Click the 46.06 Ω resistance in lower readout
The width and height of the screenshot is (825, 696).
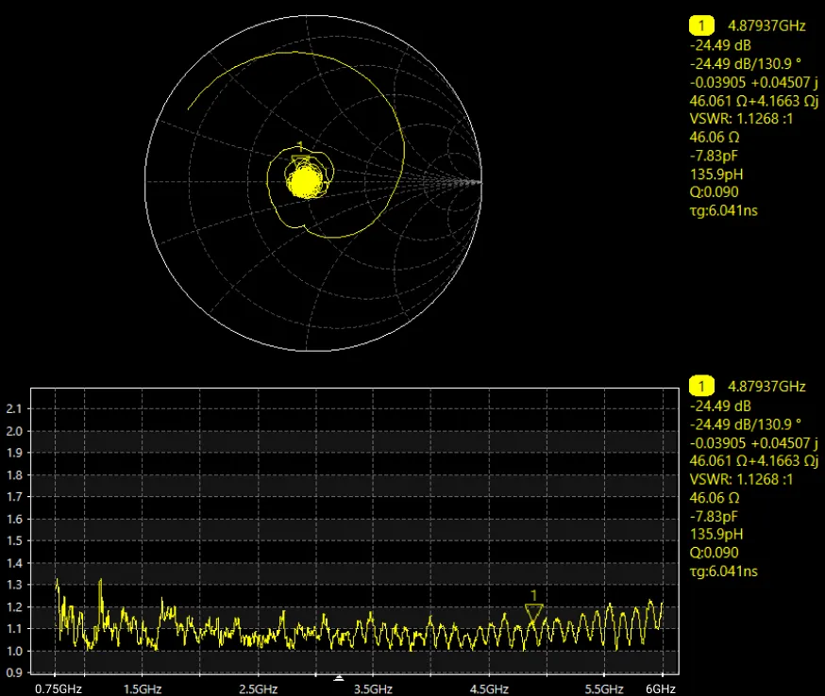pyautogui.click(x=715, y=498)
